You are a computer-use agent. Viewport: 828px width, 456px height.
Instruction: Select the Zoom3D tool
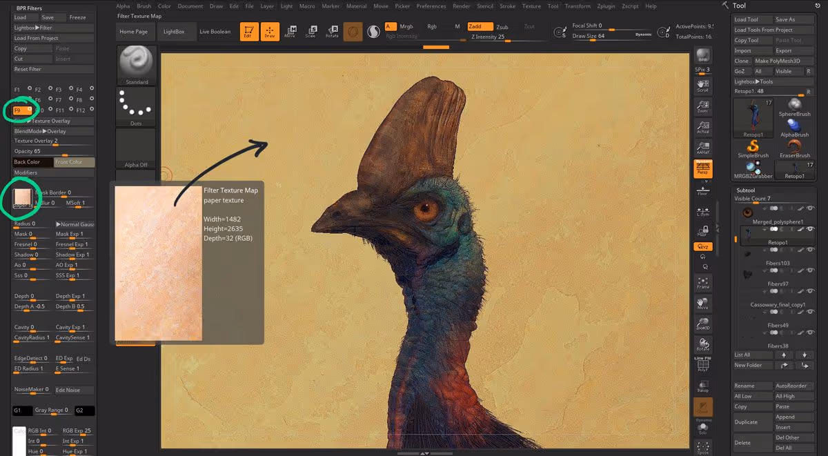point(702,324)
